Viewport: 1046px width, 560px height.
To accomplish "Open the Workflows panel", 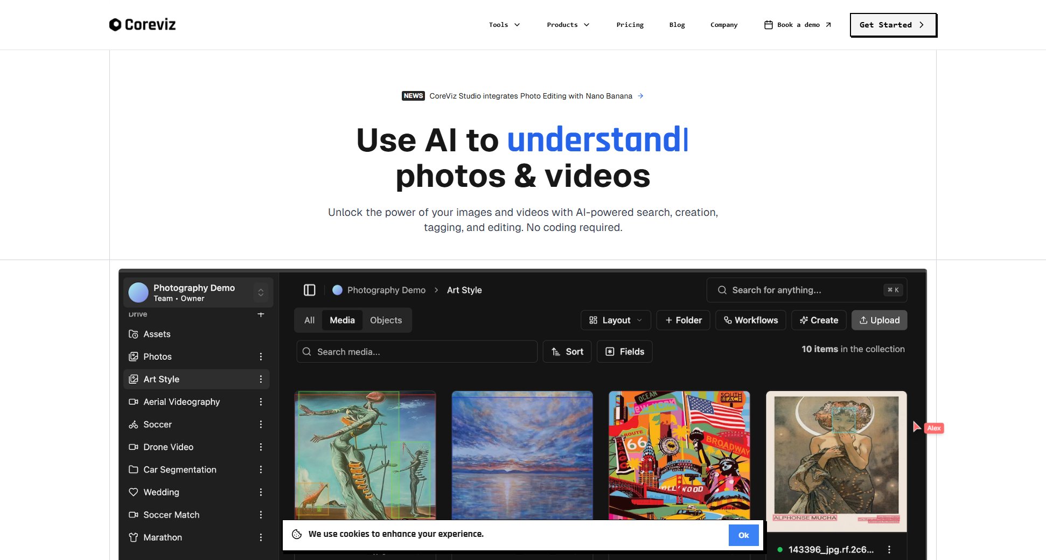I will point(750,320).
